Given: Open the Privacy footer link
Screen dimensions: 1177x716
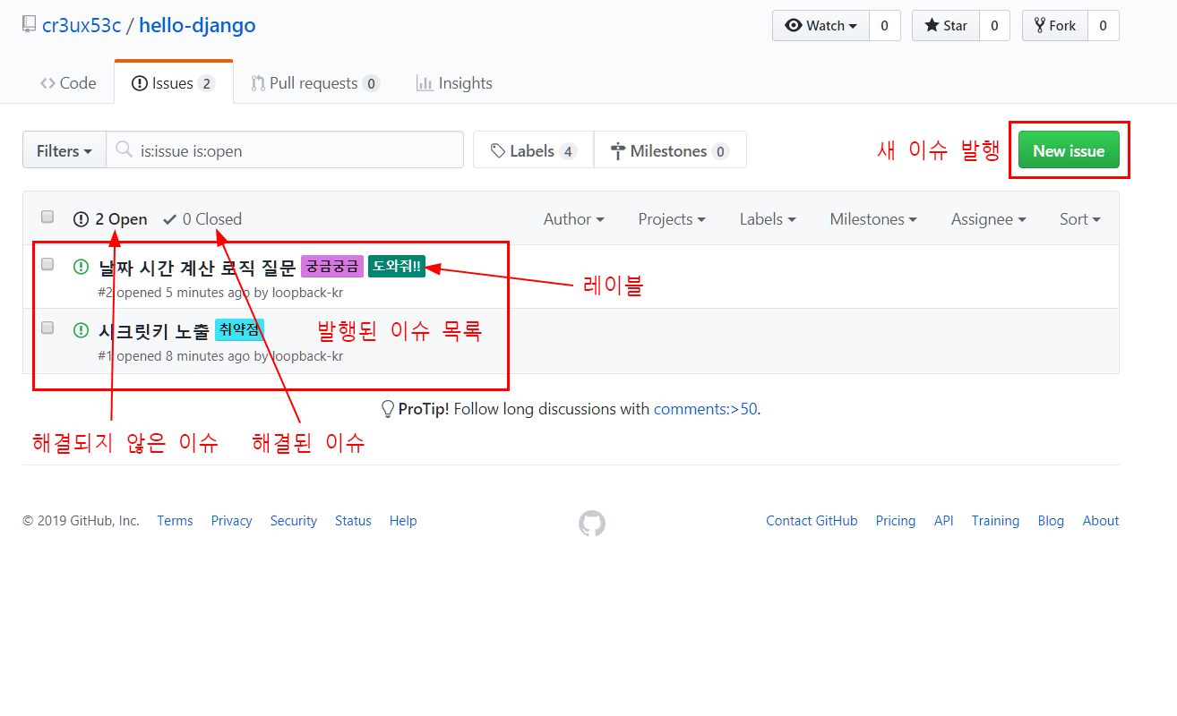Looking at the screenshot, I should pos(231,521).
